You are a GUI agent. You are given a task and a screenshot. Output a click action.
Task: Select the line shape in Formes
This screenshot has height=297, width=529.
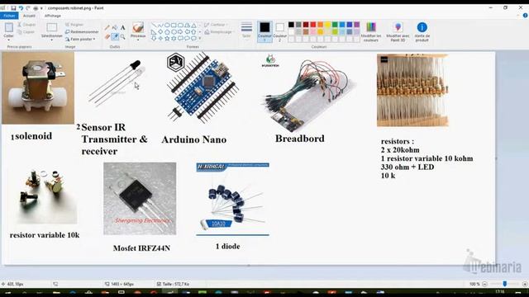(x=154, y=26)
